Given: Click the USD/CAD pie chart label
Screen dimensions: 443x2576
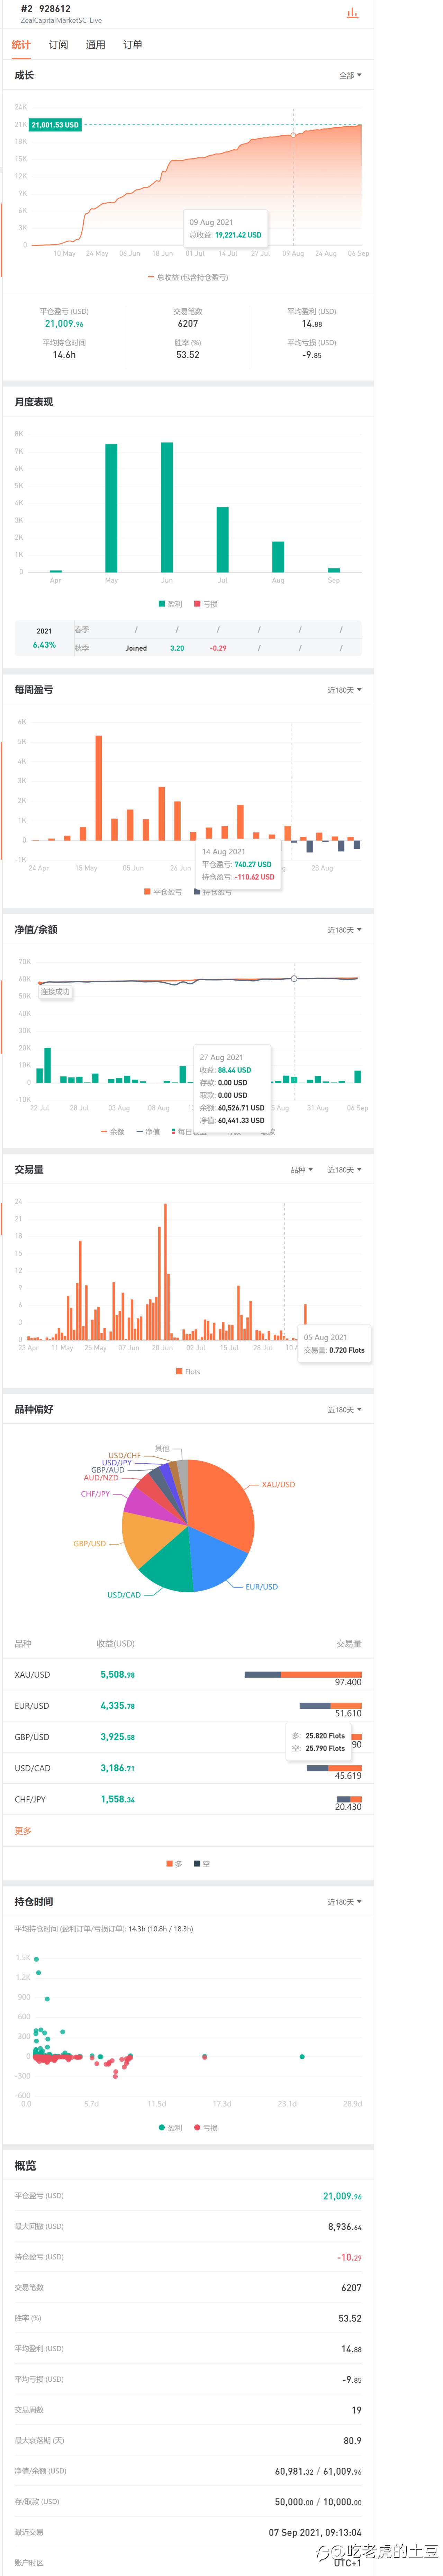Looking at the screenshot, I should 124,1595.
